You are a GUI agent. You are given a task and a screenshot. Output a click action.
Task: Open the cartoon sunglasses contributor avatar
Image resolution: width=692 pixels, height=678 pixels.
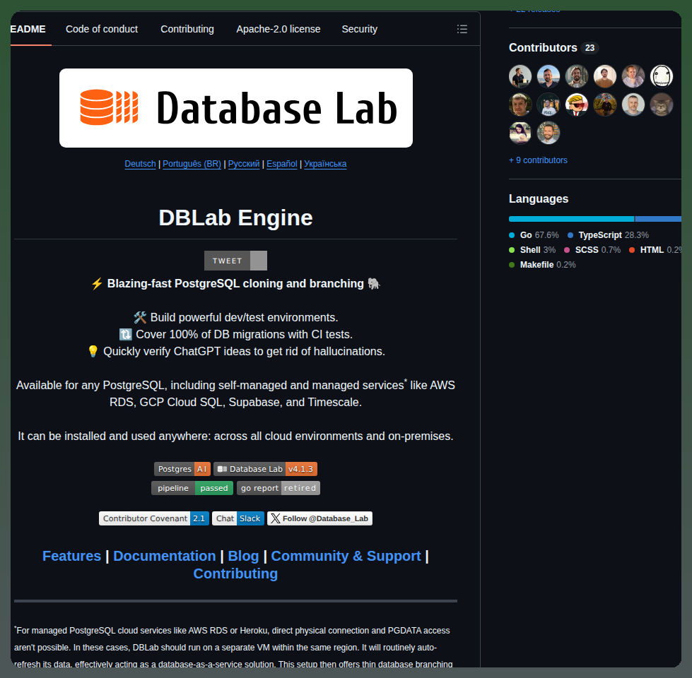[x=577, y=105]
